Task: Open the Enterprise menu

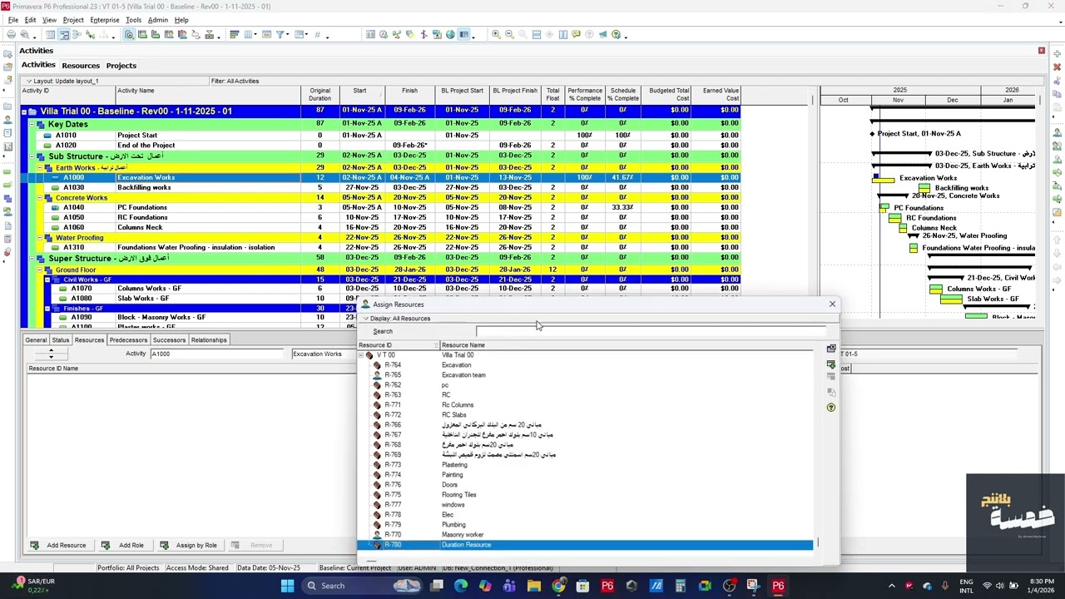Action: click(104, 20)
